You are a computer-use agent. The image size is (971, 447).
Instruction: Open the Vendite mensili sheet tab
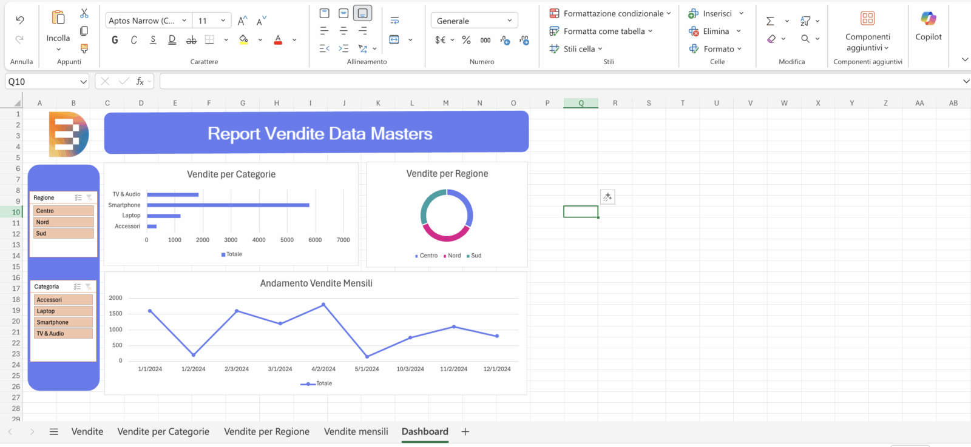[x=356, y=431]
